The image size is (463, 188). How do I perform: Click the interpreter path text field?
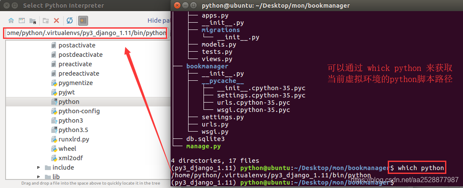86,33
